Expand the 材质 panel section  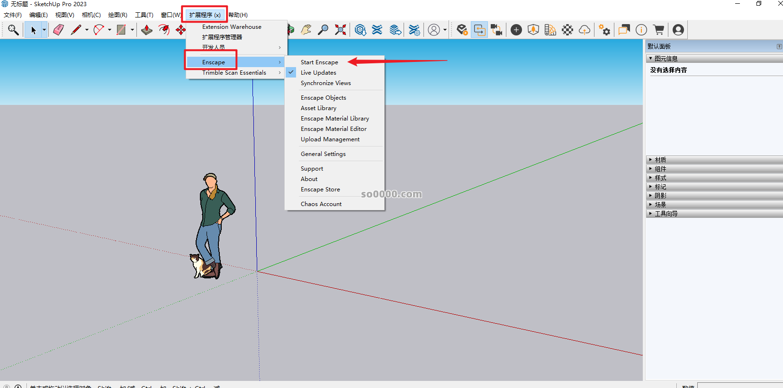[x=660, y=160]
